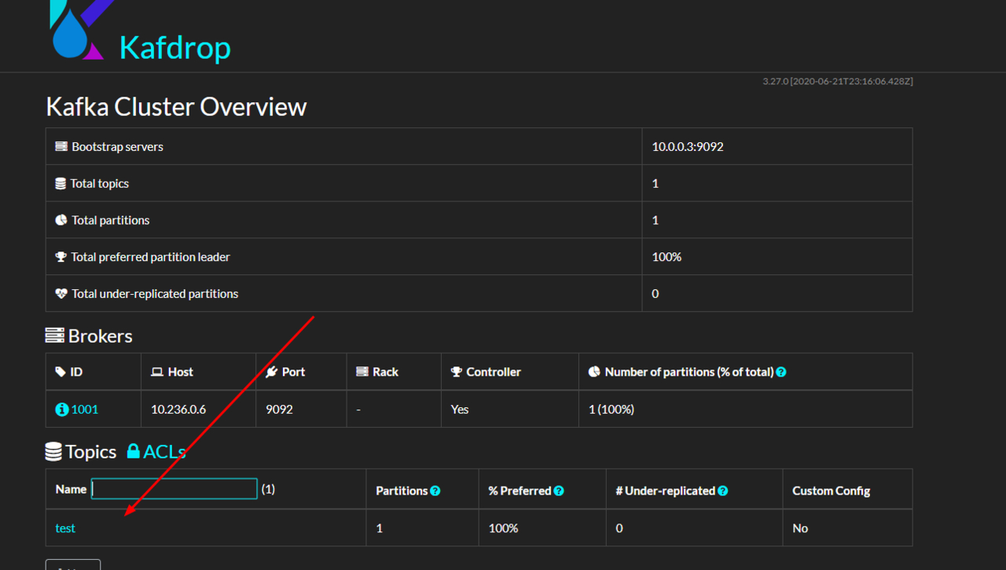This screenshot has height=570, width=1006.
Task: Open the Kafdrop title link
Action: tap(174, 47)
